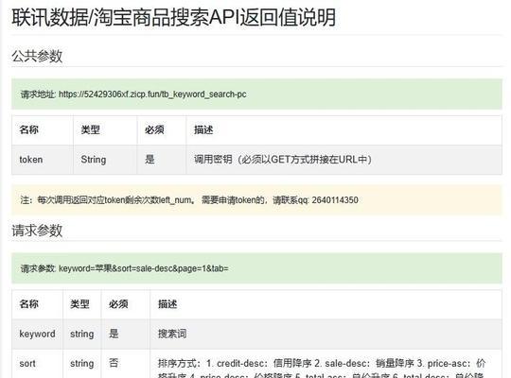Click the keyword=苹果&sort=sale-desc&page=1&tab= example string

coord(144,268)
